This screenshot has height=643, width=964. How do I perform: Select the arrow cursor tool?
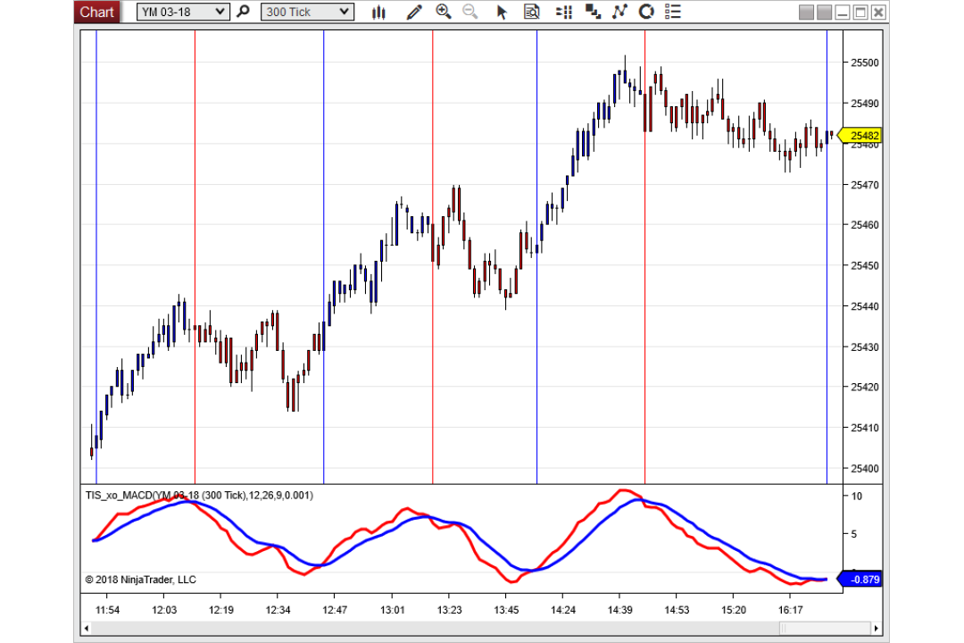(502, 12)
